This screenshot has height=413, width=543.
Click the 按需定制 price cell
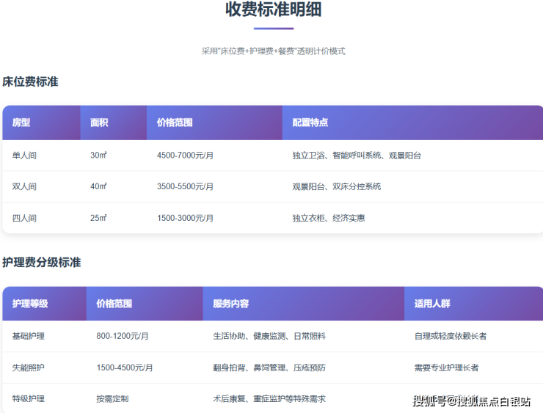click(112, 399)
